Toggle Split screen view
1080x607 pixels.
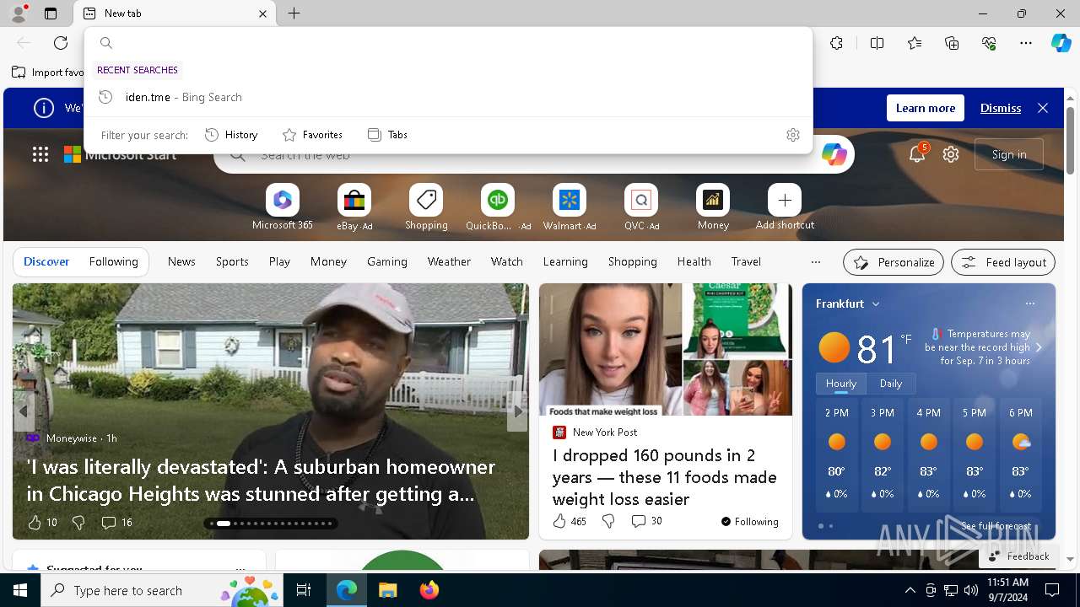877,43
